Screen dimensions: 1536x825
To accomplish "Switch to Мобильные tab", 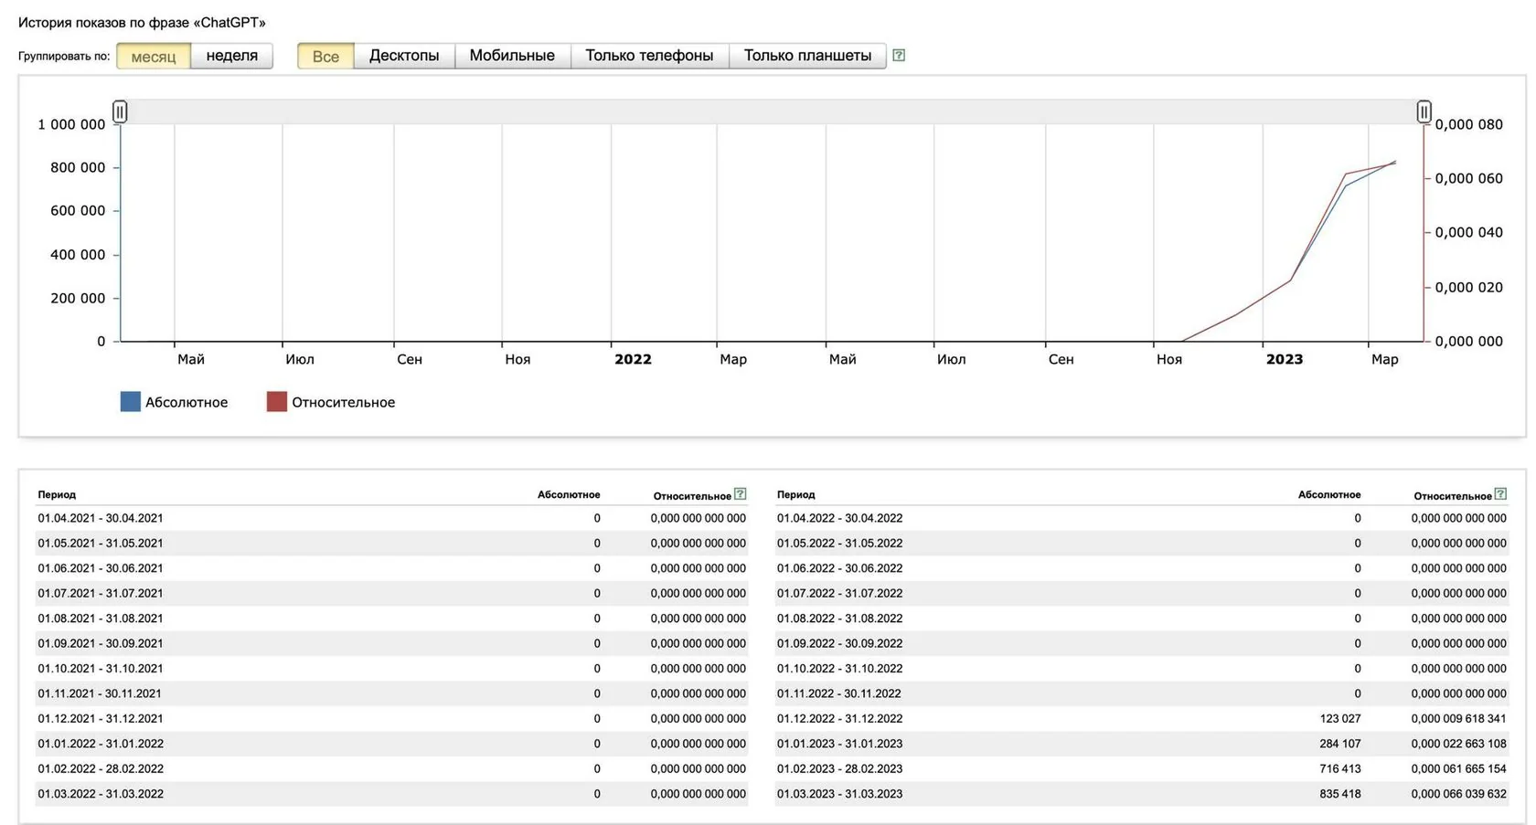I will [x=512, y=56].
